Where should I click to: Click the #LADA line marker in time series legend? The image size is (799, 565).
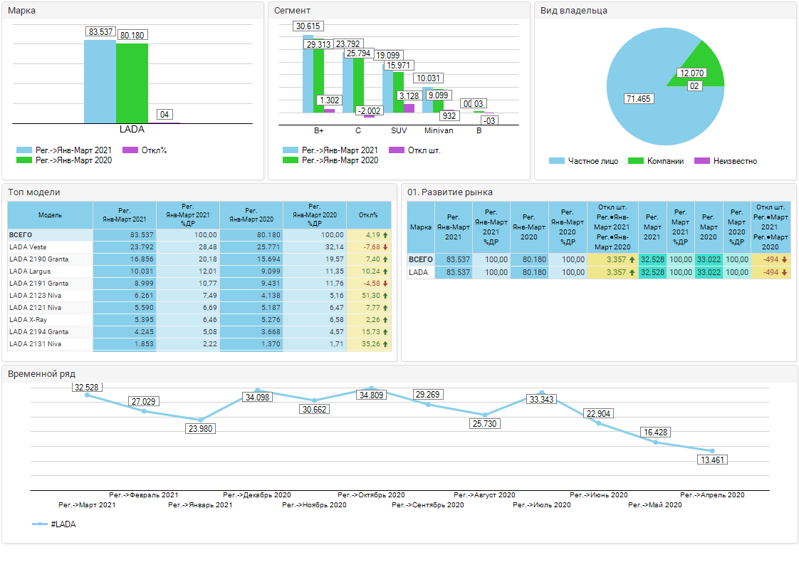[40, 524]
